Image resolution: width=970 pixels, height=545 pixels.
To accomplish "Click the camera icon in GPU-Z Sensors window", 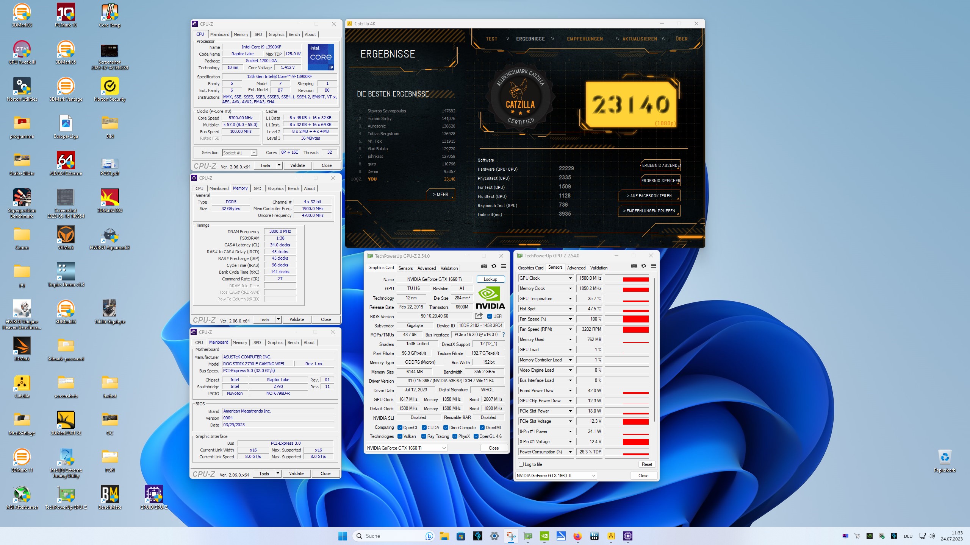I will pyautogui.click(x=634, y=266).
